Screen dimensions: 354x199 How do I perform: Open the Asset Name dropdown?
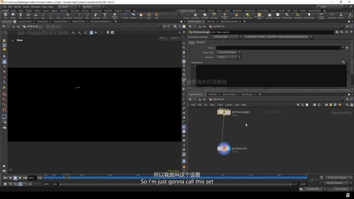click(227, 37)
